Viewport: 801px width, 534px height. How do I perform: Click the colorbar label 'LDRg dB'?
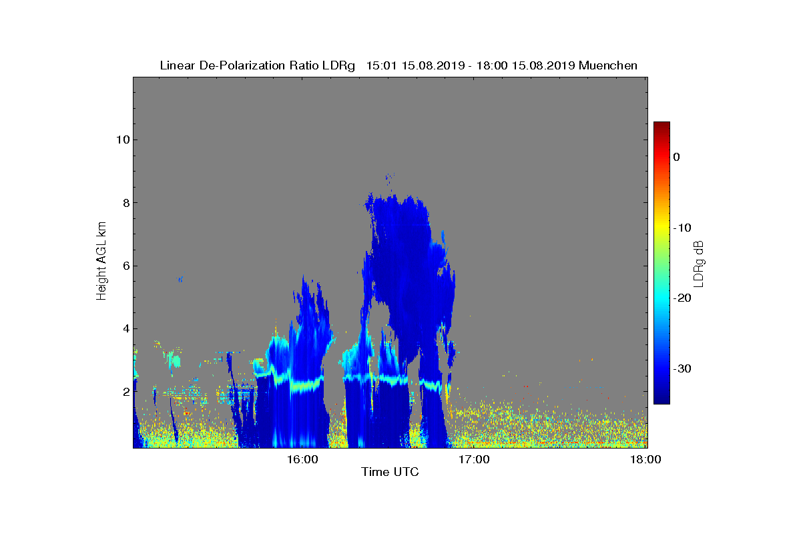pos(700,263)
